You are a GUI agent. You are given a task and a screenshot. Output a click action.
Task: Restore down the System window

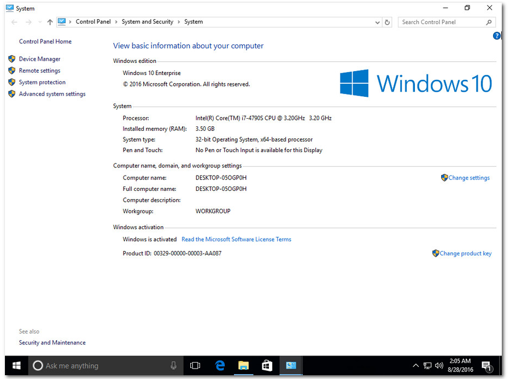coord(467,8)
